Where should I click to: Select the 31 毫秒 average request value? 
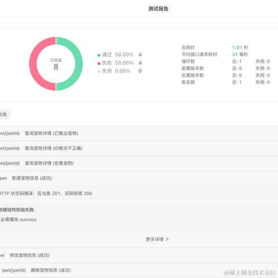pyautogui.click(x=240, y=54)
